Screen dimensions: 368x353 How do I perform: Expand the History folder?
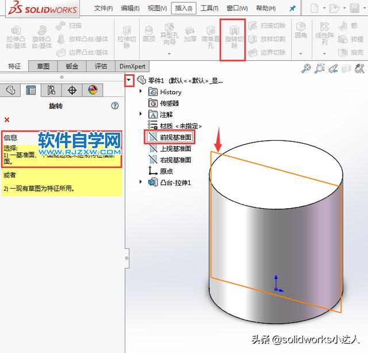point(140,91)
